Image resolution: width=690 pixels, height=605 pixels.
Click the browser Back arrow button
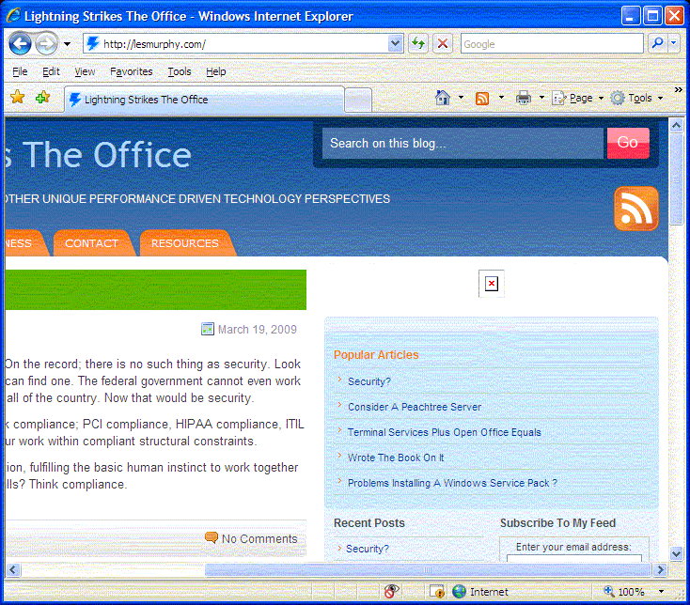pyautogui.click(x=20, y=43)
